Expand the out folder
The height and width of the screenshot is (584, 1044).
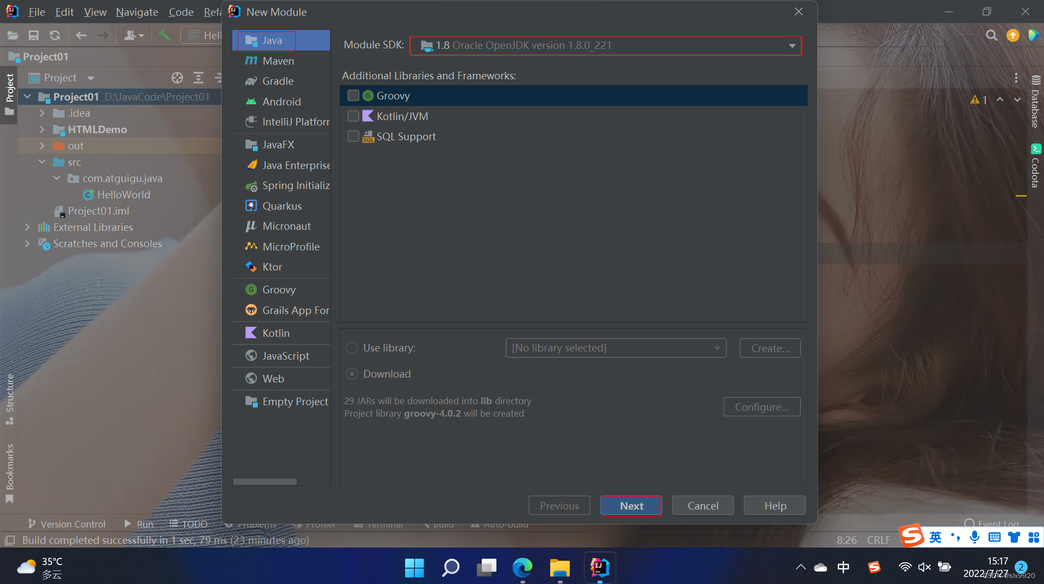(x=42, y=146)
